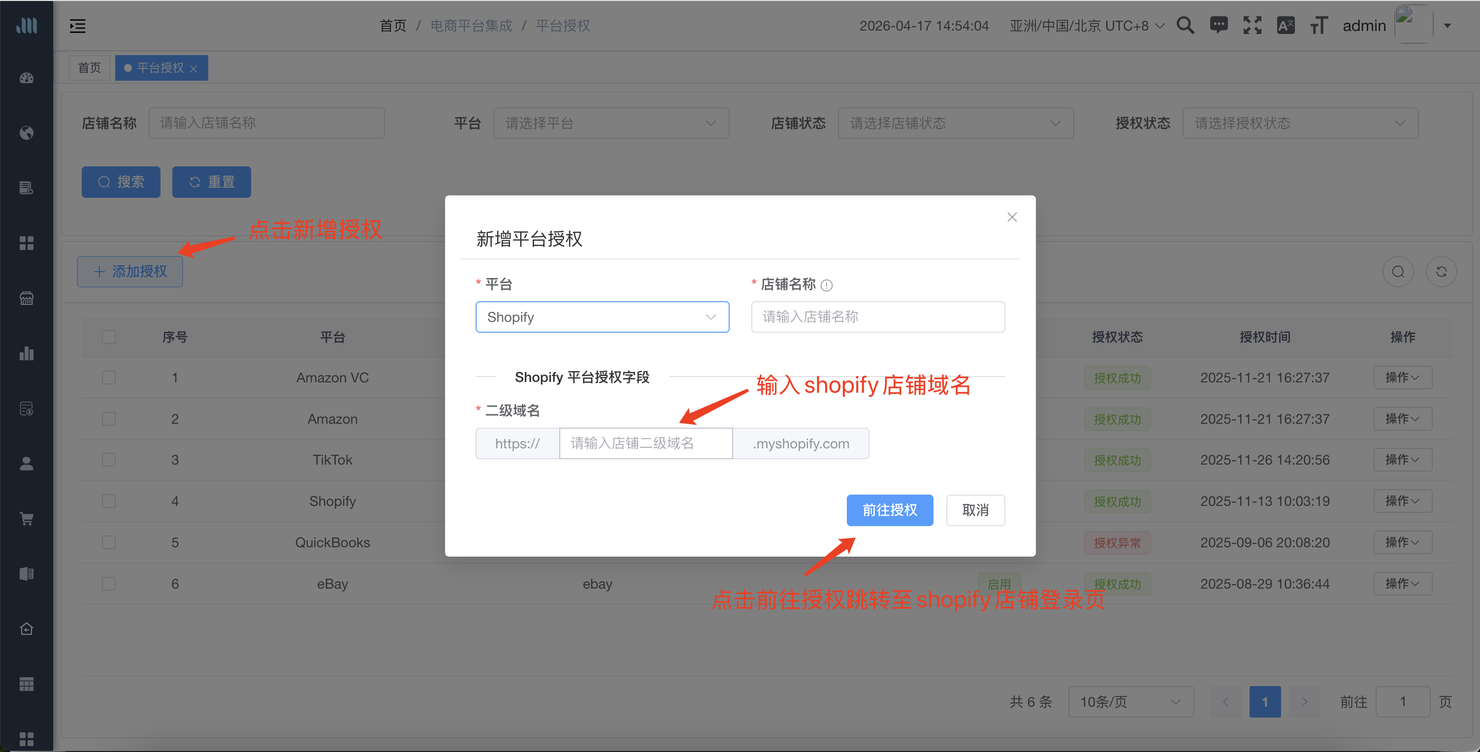
Task: Click the header search magnifier icon
Action: (1185, 25)
